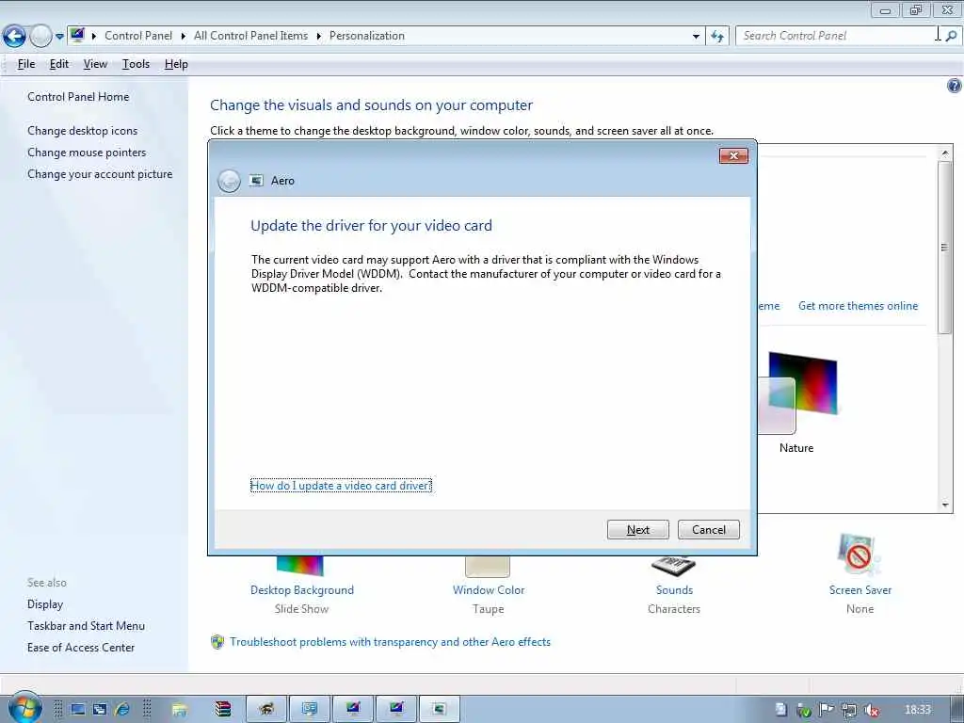Click the search magnifier icon

click(951, 36)
